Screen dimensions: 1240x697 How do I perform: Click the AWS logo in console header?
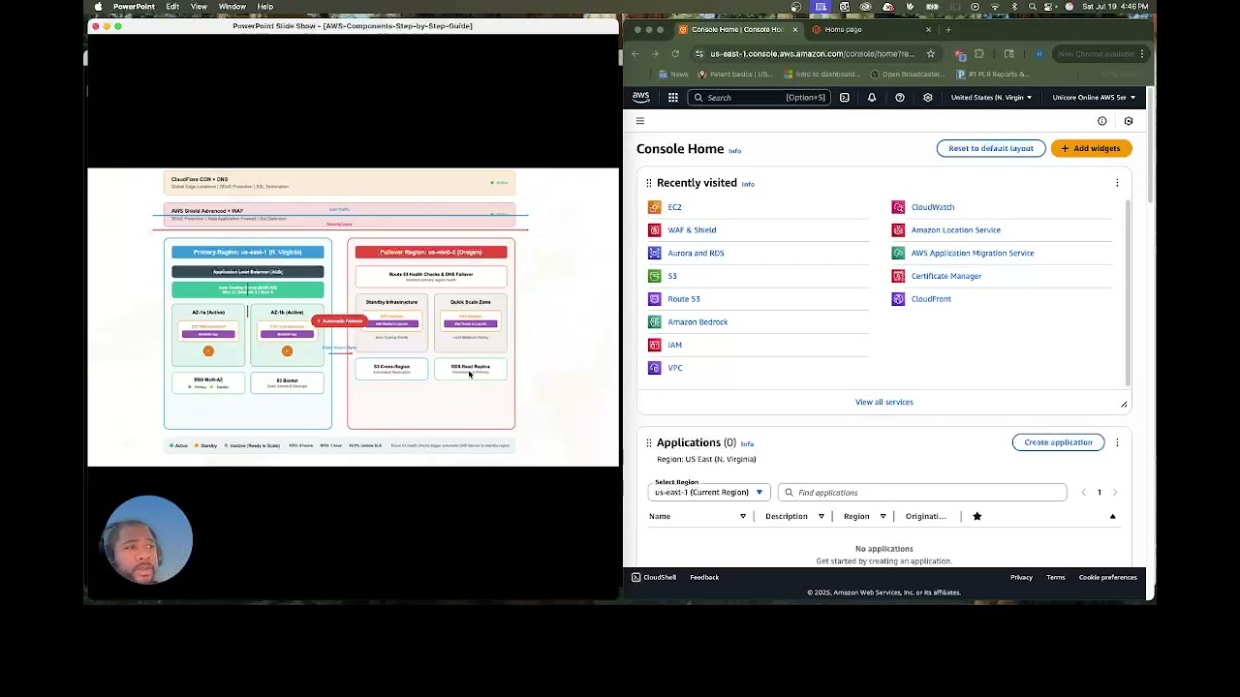(641, 97)
